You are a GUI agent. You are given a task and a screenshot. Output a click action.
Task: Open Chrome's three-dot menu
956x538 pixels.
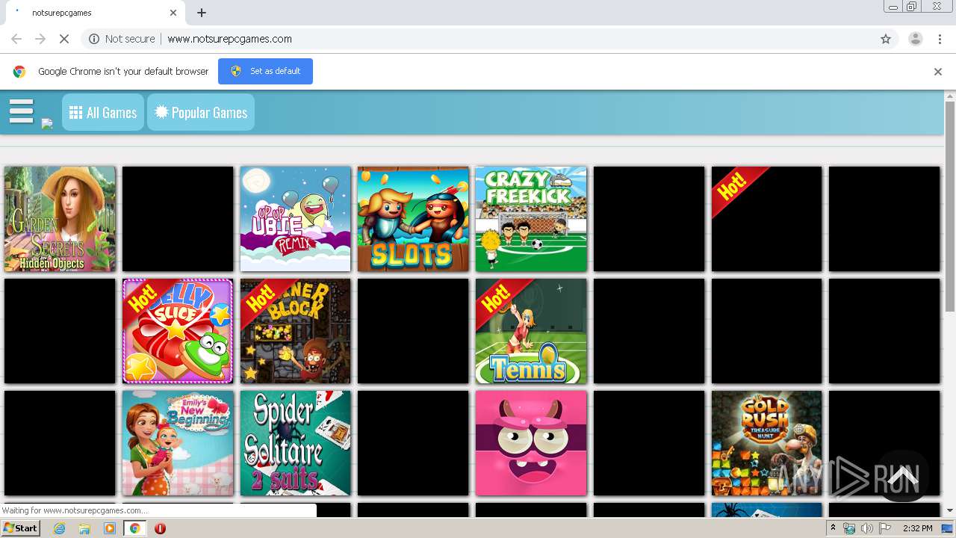[x=940, y=39]
